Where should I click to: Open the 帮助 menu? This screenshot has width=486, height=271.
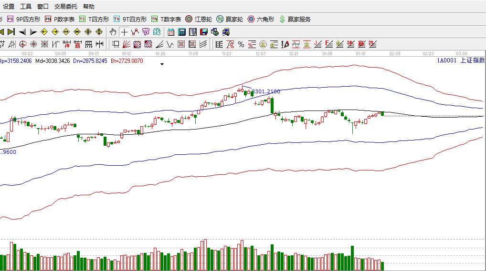[x=88, y=7]
